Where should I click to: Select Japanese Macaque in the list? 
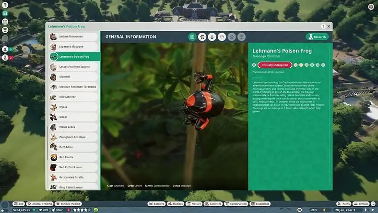73,47
